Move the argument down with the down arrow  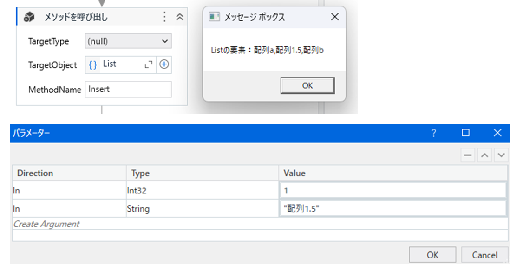(x=500, y=156)
